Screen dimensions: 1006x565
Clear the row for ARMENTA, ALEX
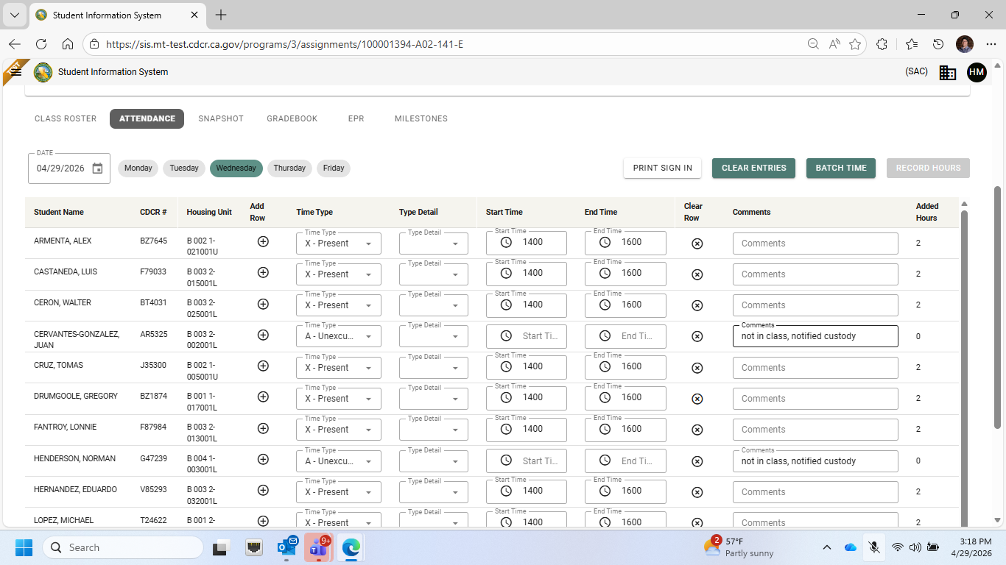pos(697,244)
